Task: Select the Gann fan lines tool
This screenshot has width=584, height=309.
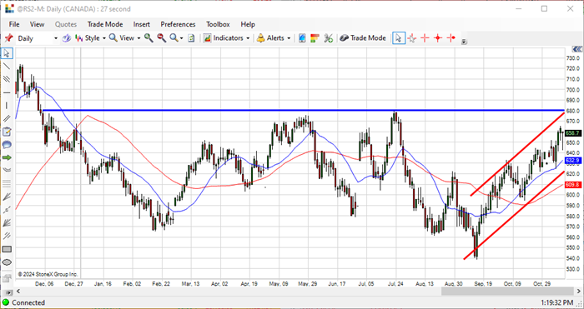Action: click(7, 222)
